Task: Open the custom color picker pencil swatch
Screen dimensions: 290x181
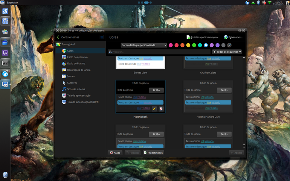Action: click(x=229, y=45)
